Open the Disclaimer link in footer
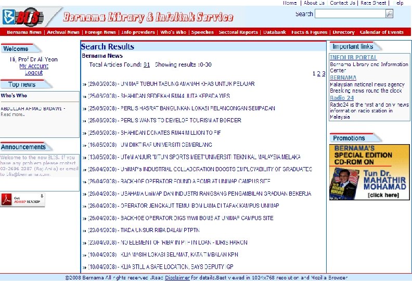The width and height of the screenshot is (412, 281). coord(177,277)
